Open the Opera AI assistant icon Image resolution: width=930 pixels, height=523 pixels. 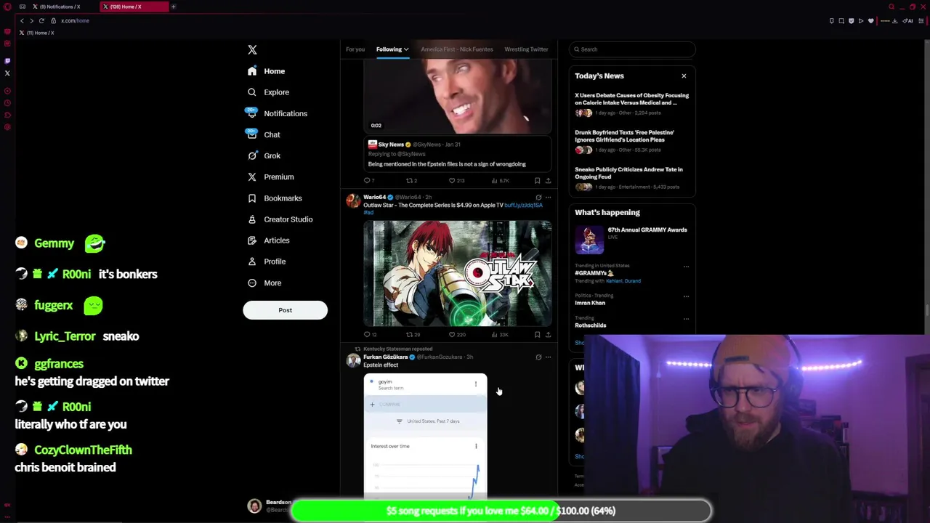tap(907, 21)
